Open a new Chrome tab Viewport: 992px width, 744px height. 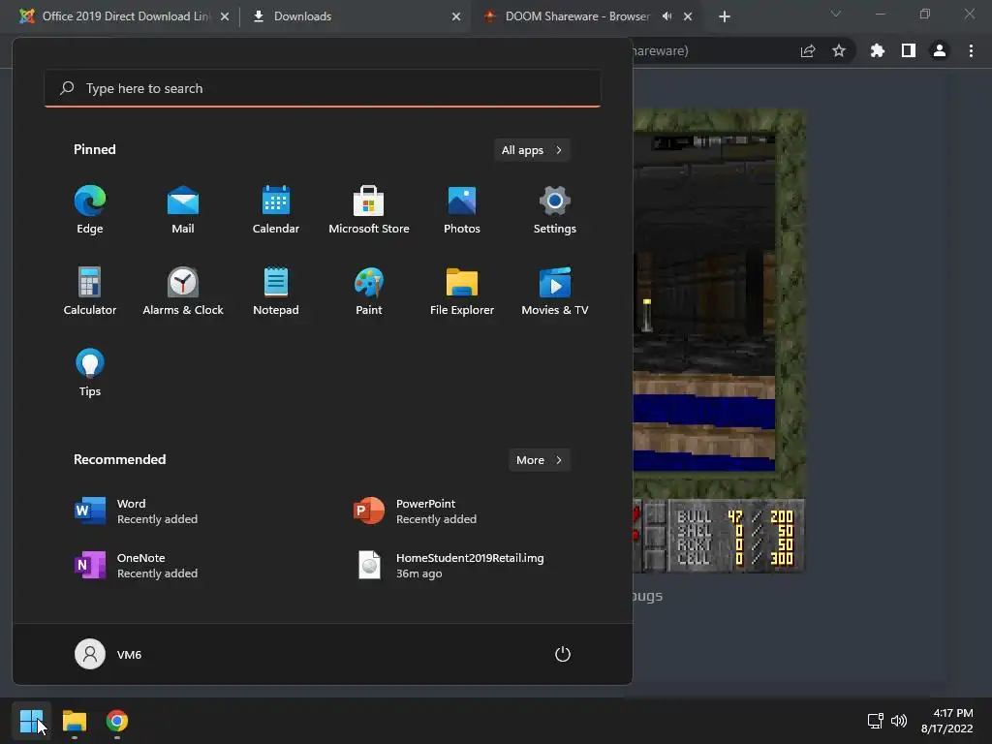coord(725,16)
